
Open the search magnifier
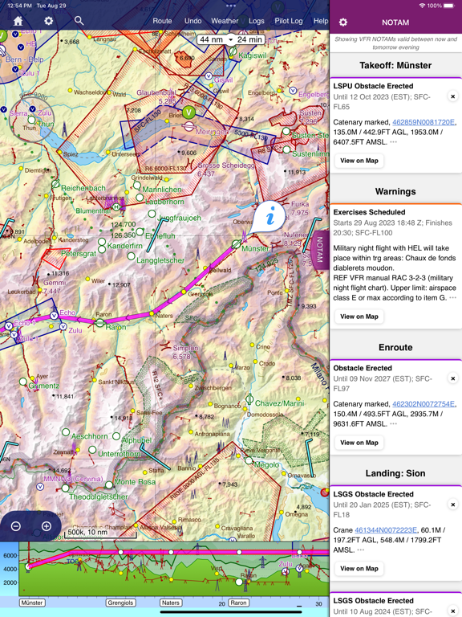pos(79,20)
